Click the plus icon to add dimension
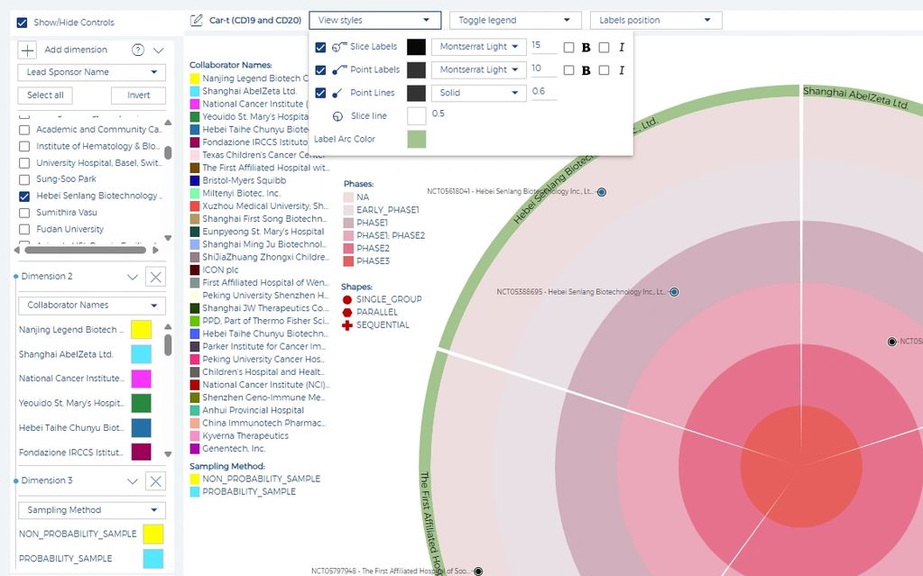 [x=28, y=50]
